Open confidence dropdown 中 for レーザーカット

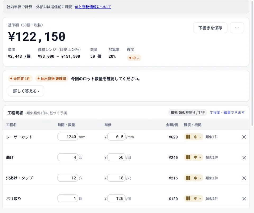193,137
